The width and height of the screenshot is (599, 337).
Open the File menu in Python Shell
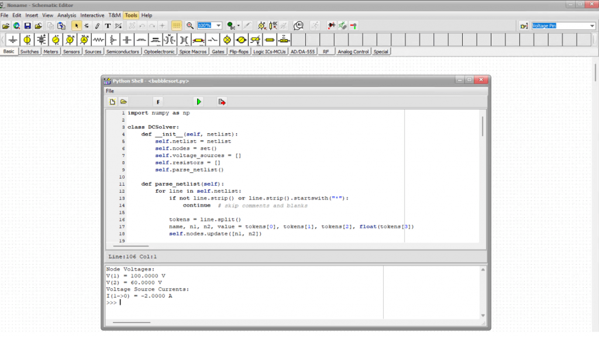click(110, 91)
